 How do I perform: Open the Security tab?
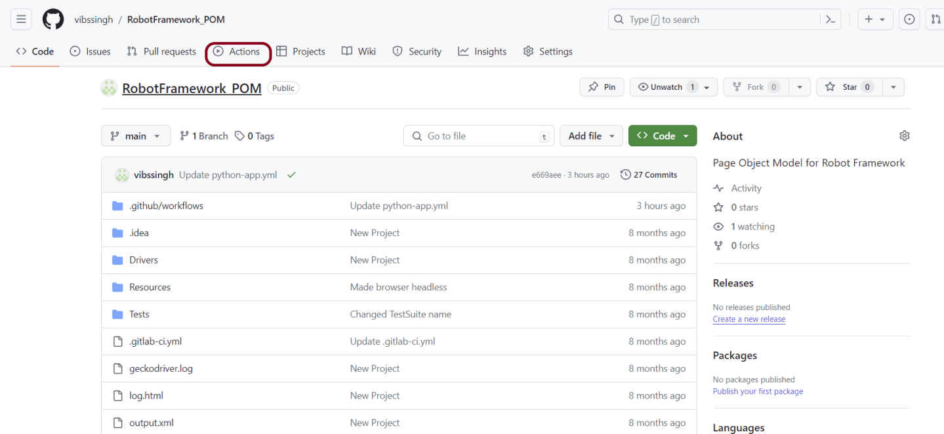coord(417,51)
